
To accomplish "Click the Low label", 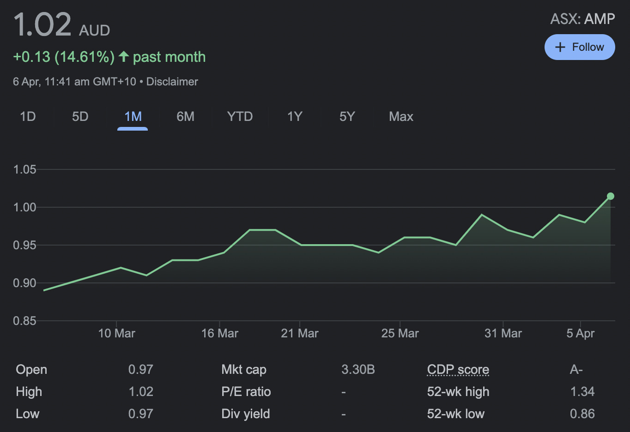I will [27, 414].
